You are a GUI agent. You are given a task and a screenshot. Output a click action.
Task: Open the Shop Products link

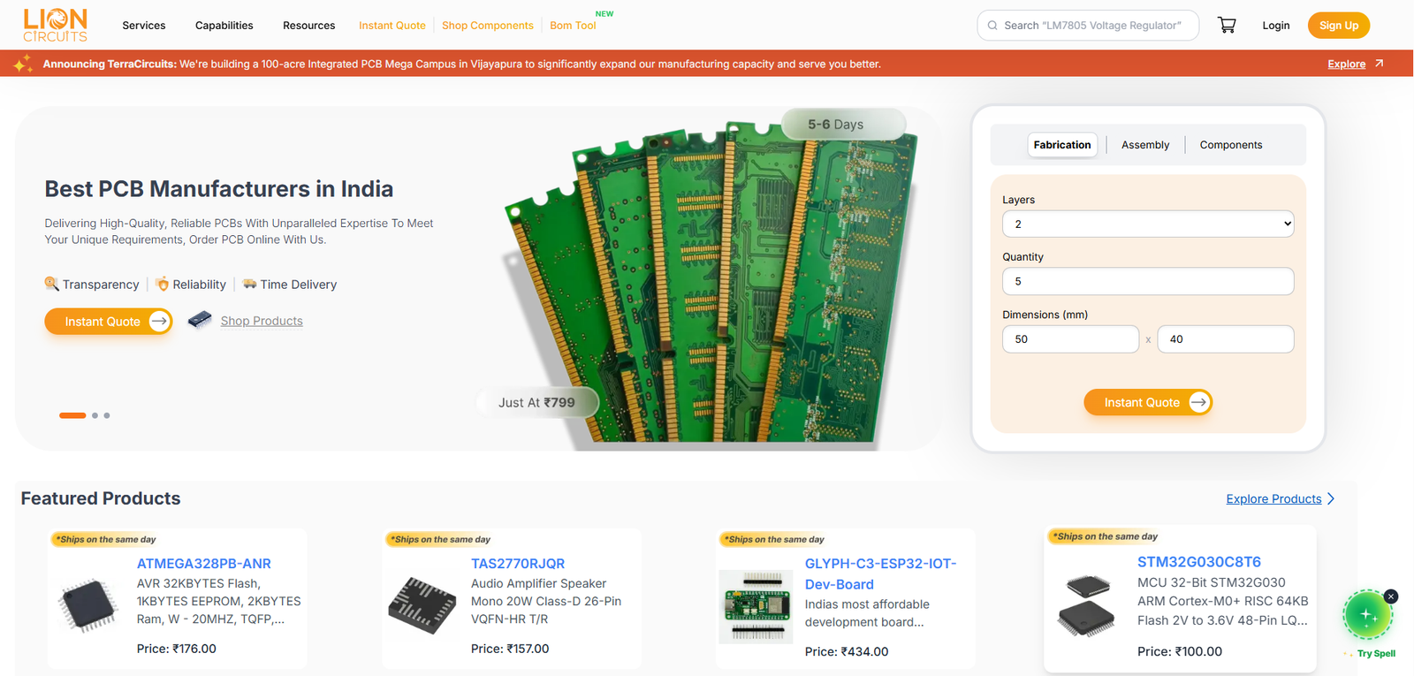tap(262, 321)
